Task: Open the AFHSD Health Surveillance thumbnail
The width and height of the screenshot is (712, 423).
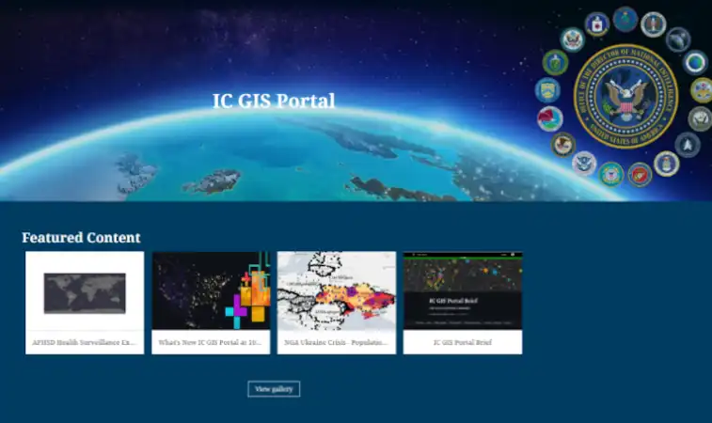Action: pyautogui.click(x=85, y=291)
